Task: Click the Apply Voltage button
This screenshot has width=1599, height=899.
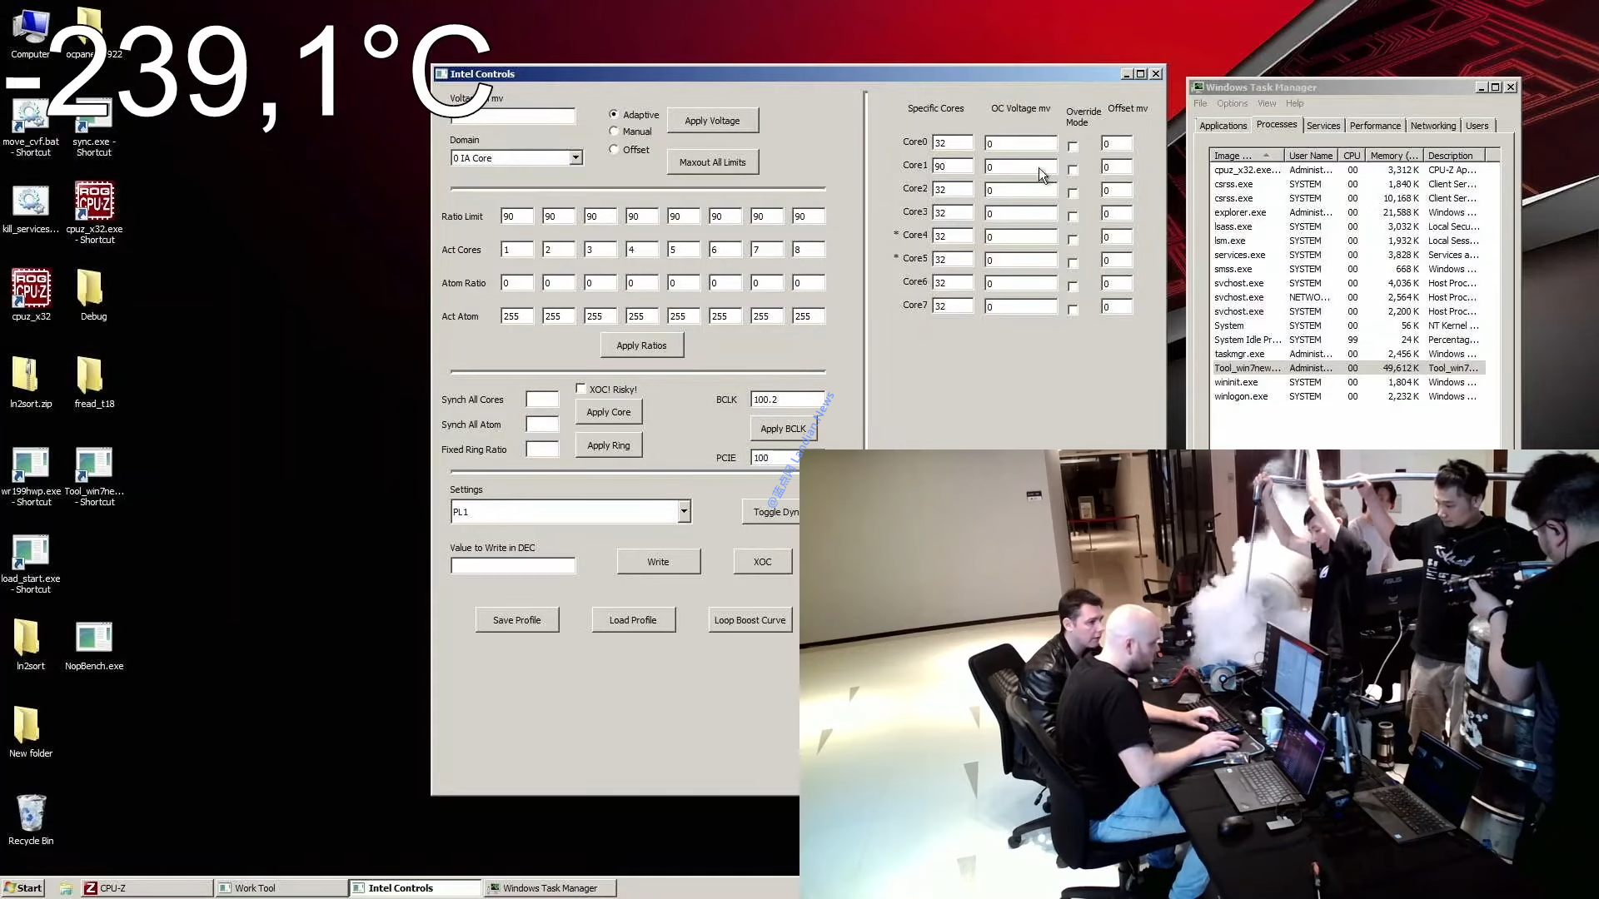Action: 712,121
